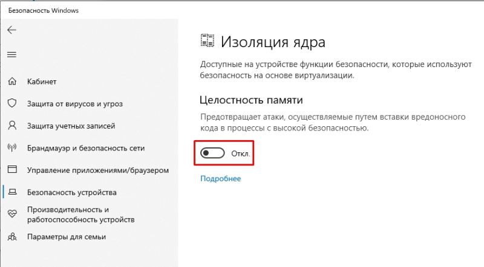Click the person icon for account protection

tap(12, 126)
